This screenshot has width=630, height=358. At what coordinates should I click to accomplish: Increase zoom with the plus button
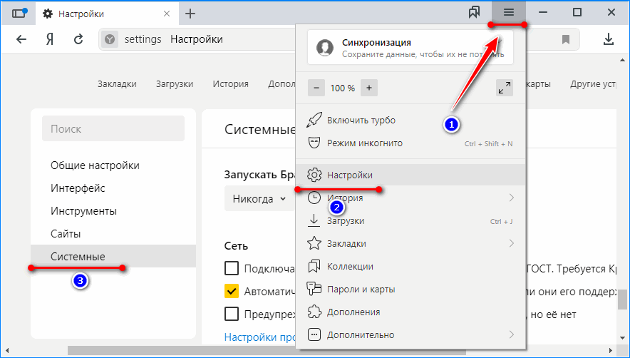click(x=369, y=88)
